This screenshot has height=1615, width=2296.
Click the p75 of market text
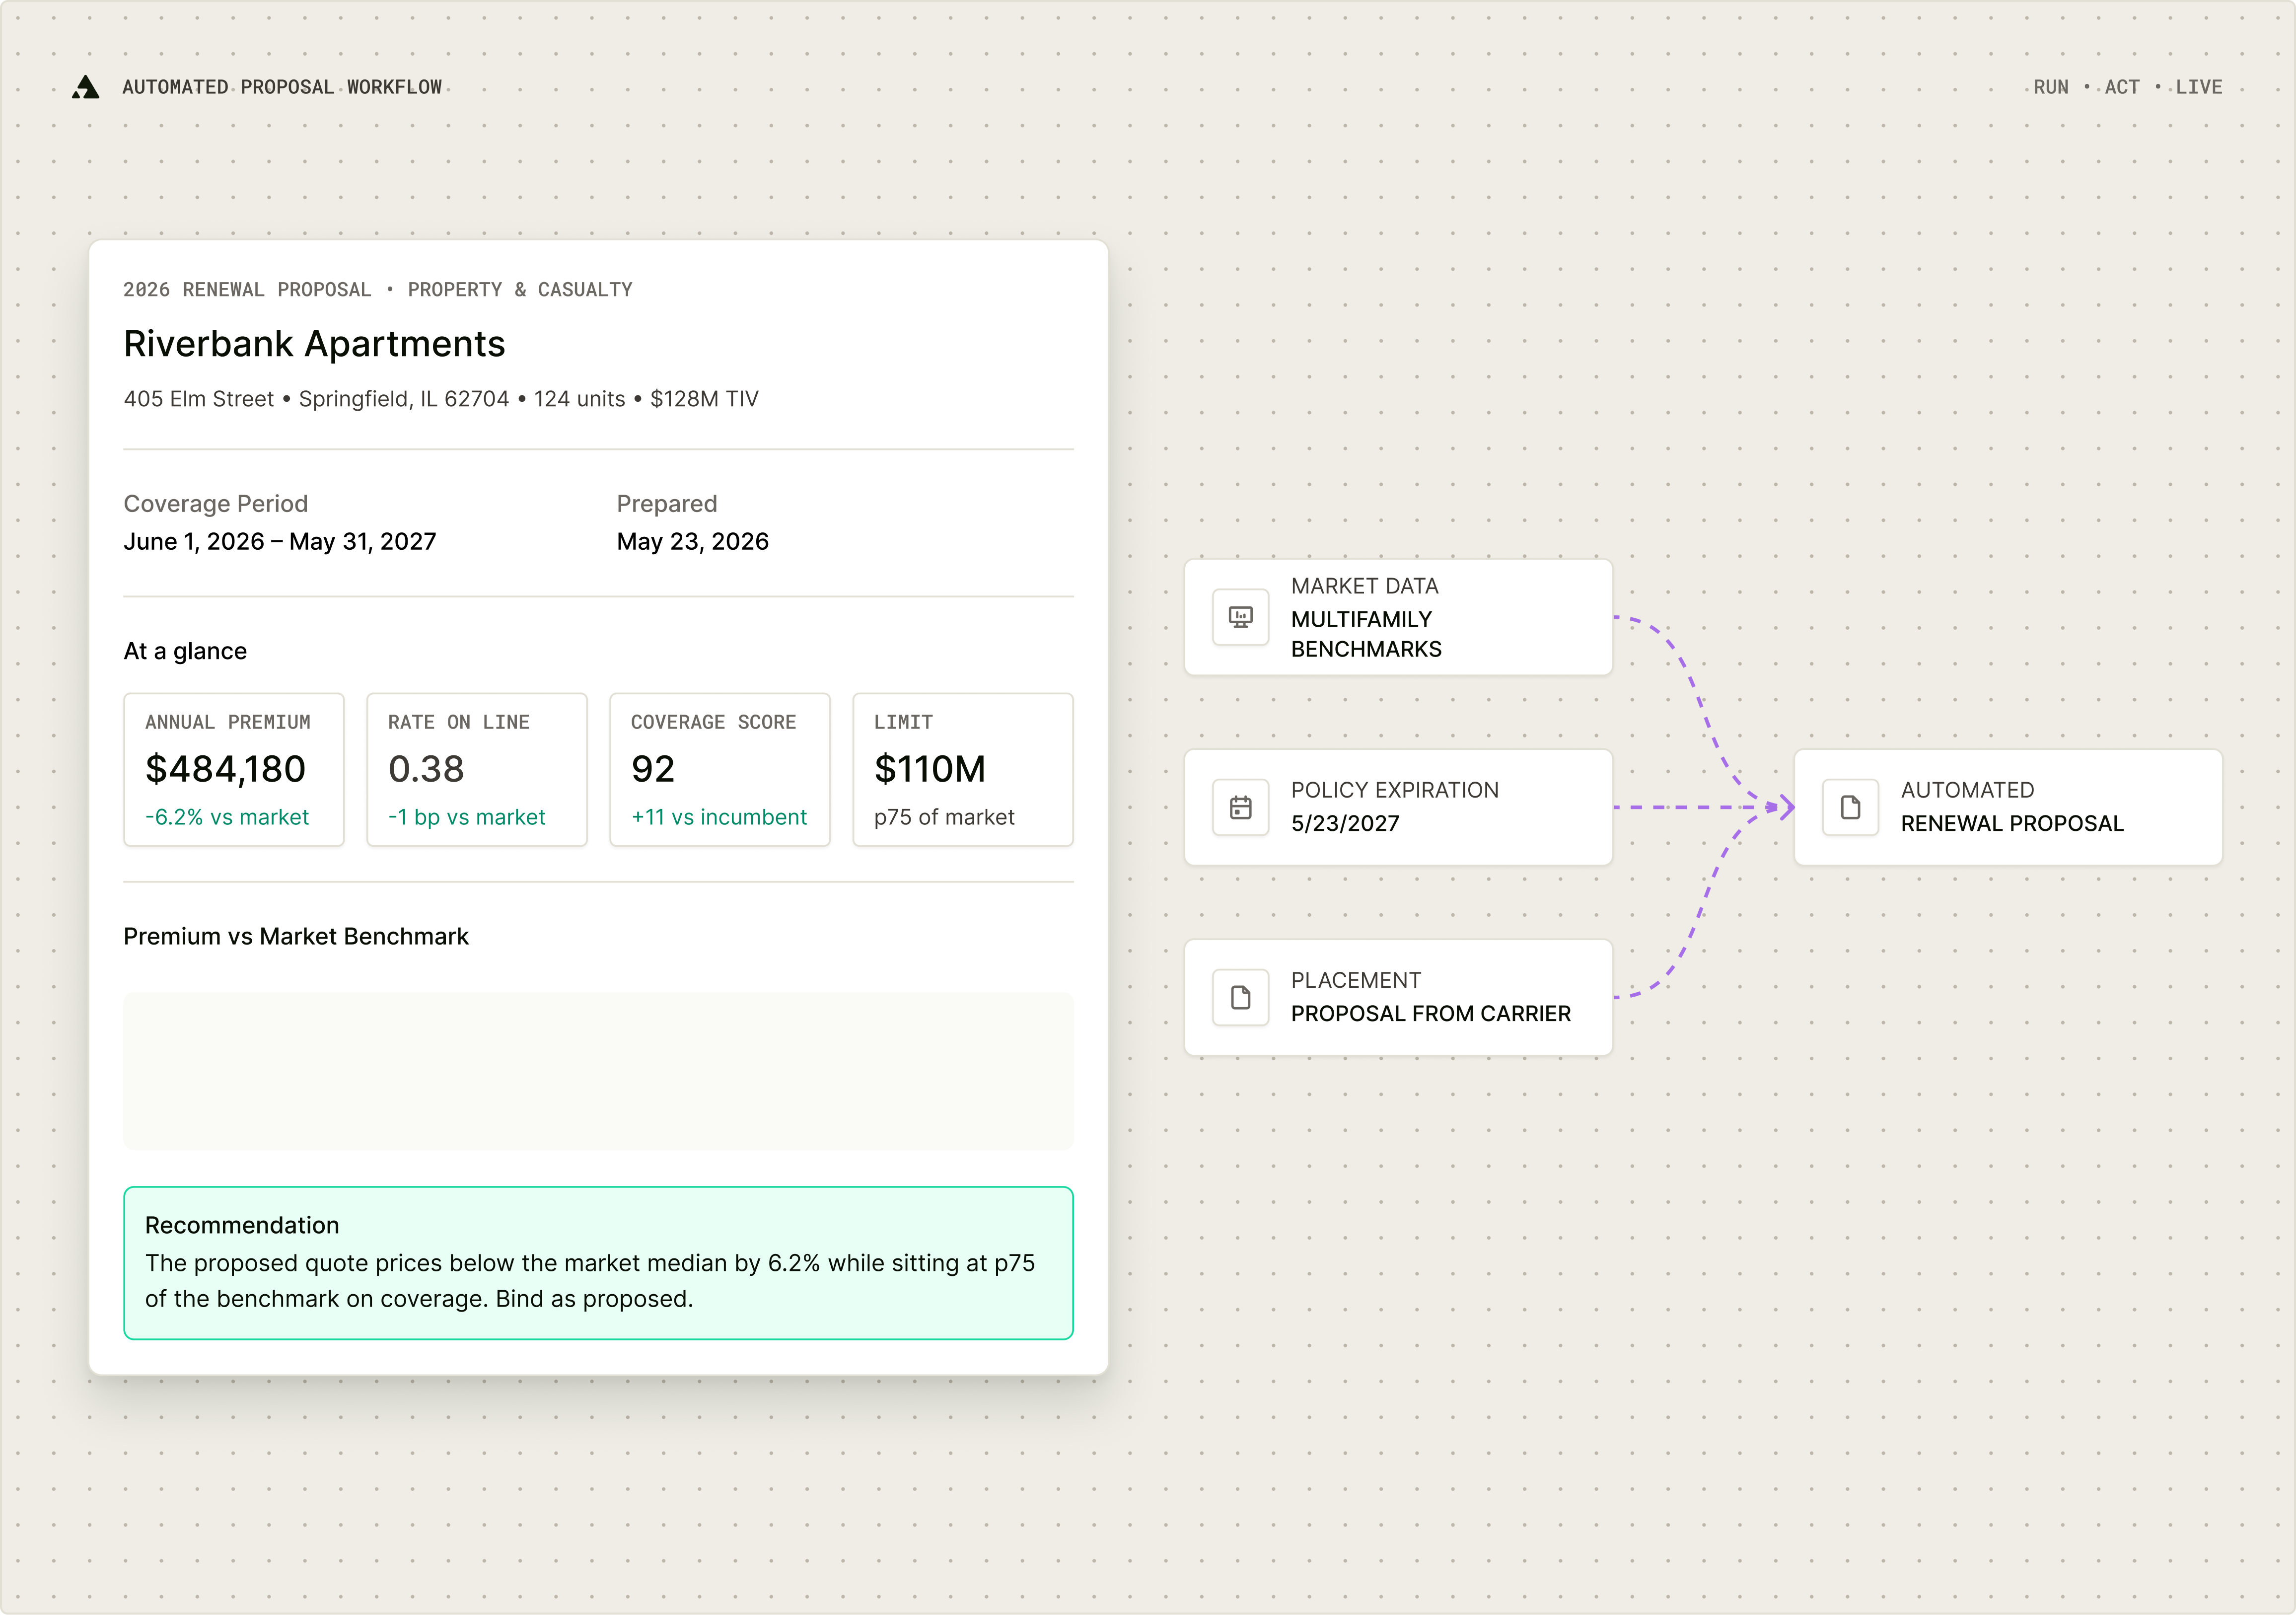coord(944,817)
